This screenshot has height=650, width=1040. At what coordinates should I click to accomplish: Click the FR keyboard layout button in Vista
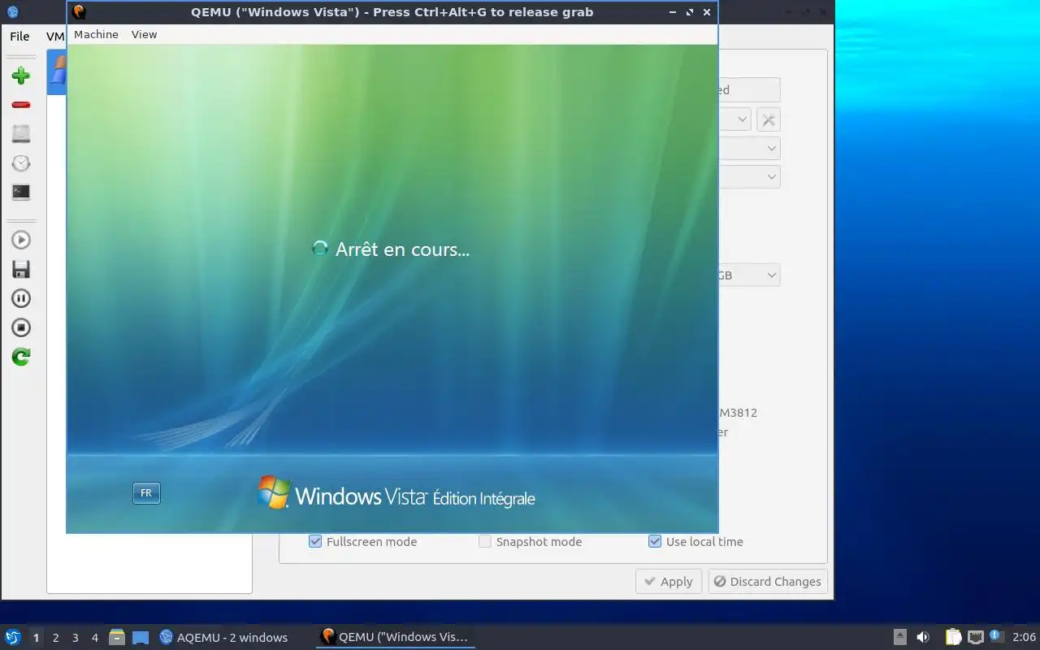[x=146, y=493]
